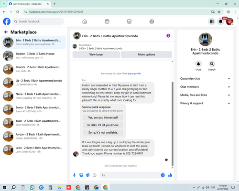Open the Erin 2 Beds 2 Baths conversation
The height and width of the screenshot is (191, 239).
(x=33, y=42)
